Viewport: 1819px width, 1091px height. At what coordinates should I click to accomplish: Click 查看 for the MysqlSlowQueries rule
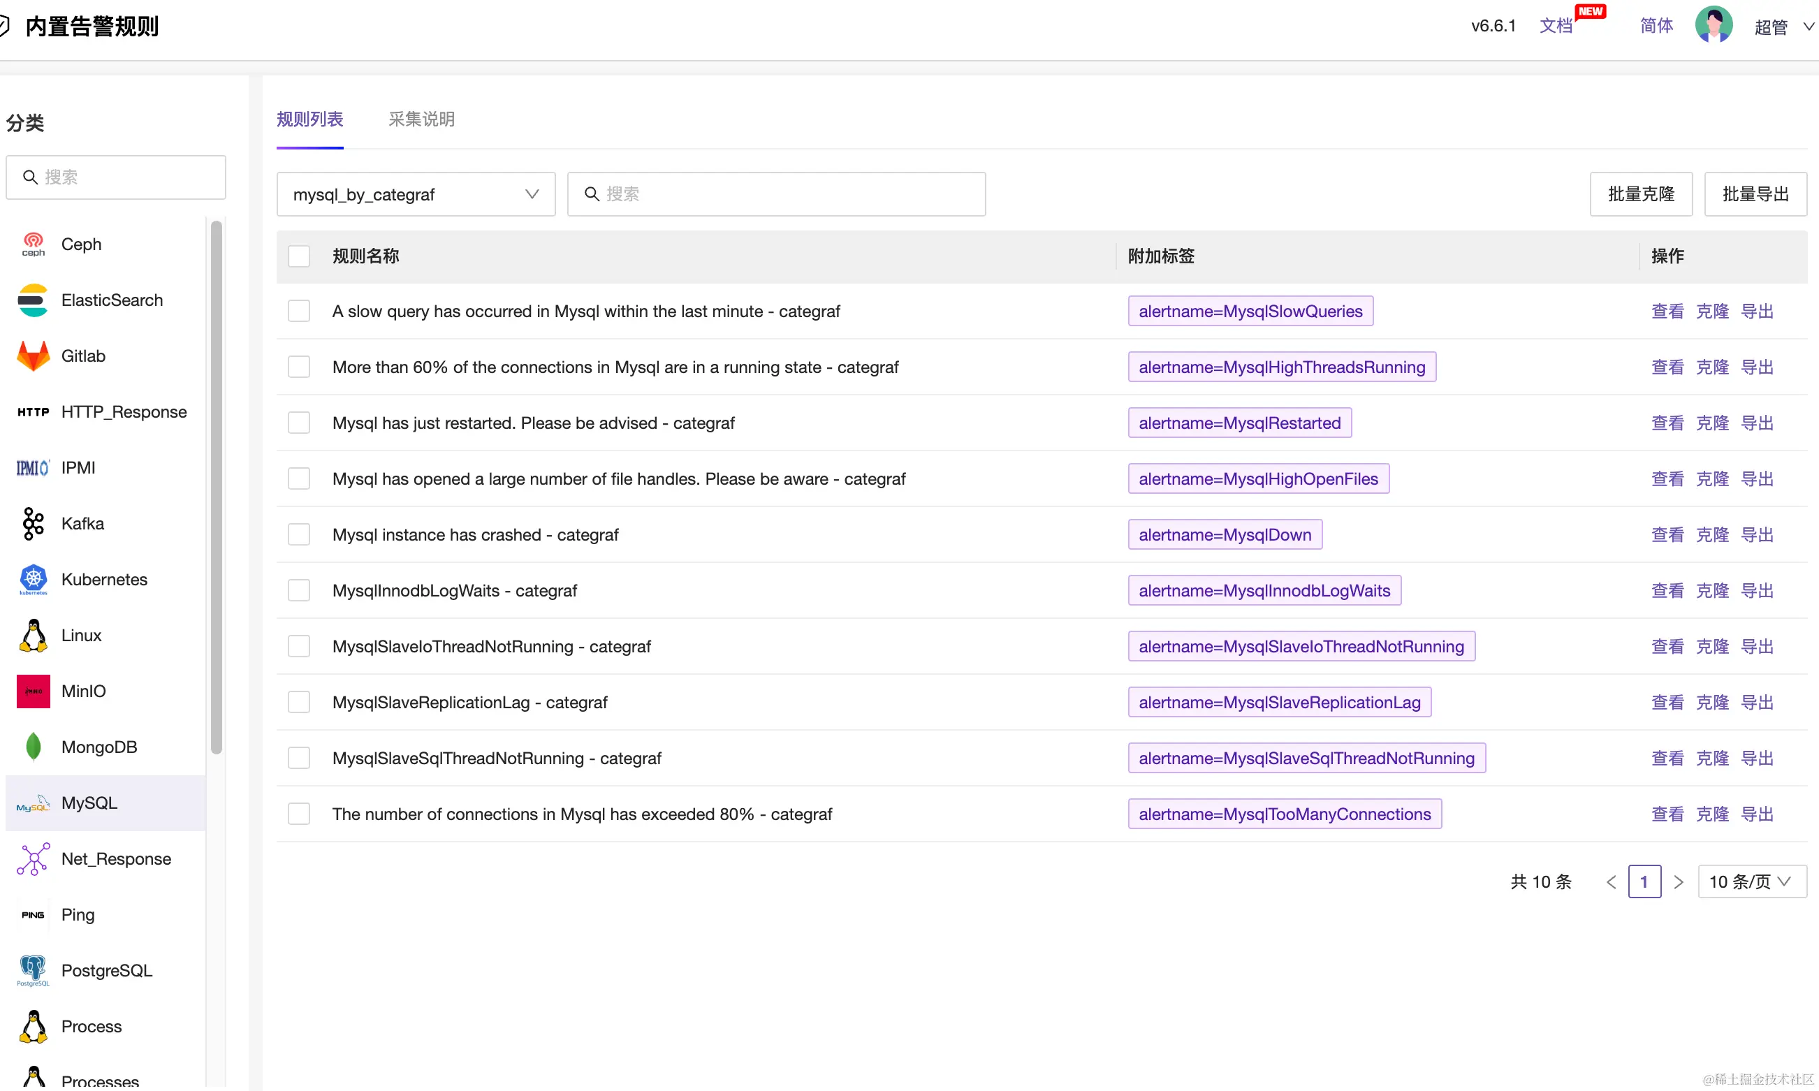point(1667,311)
